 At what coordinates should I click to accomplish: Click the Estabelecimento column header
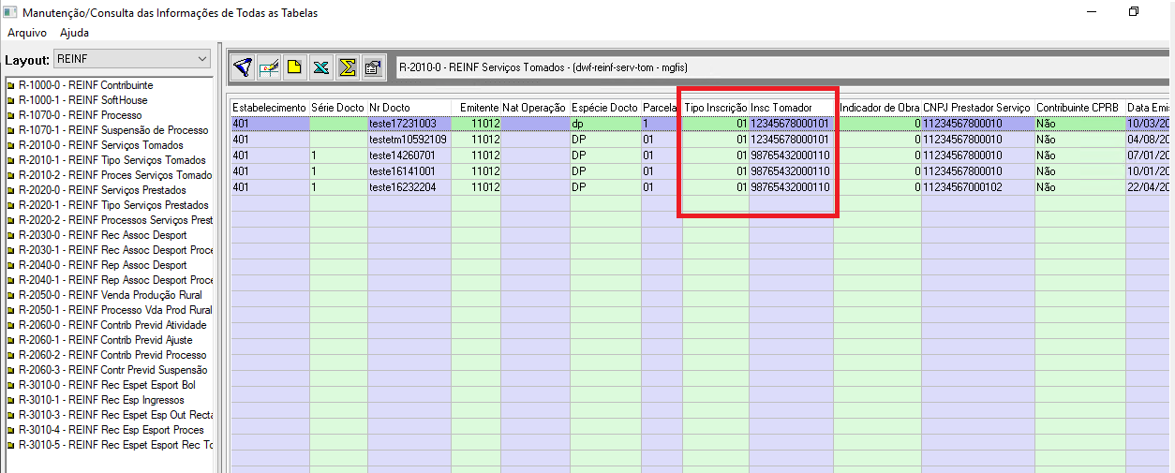(x=270, y=108)
